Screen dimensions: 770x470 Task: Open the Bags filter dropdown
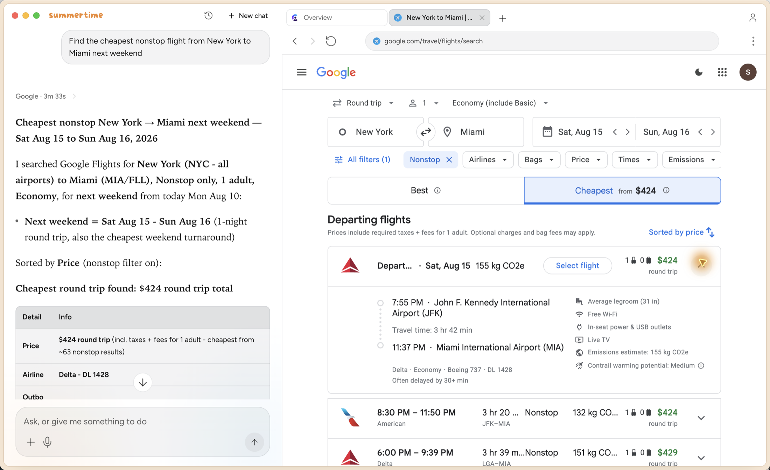(x=539, y=160)
